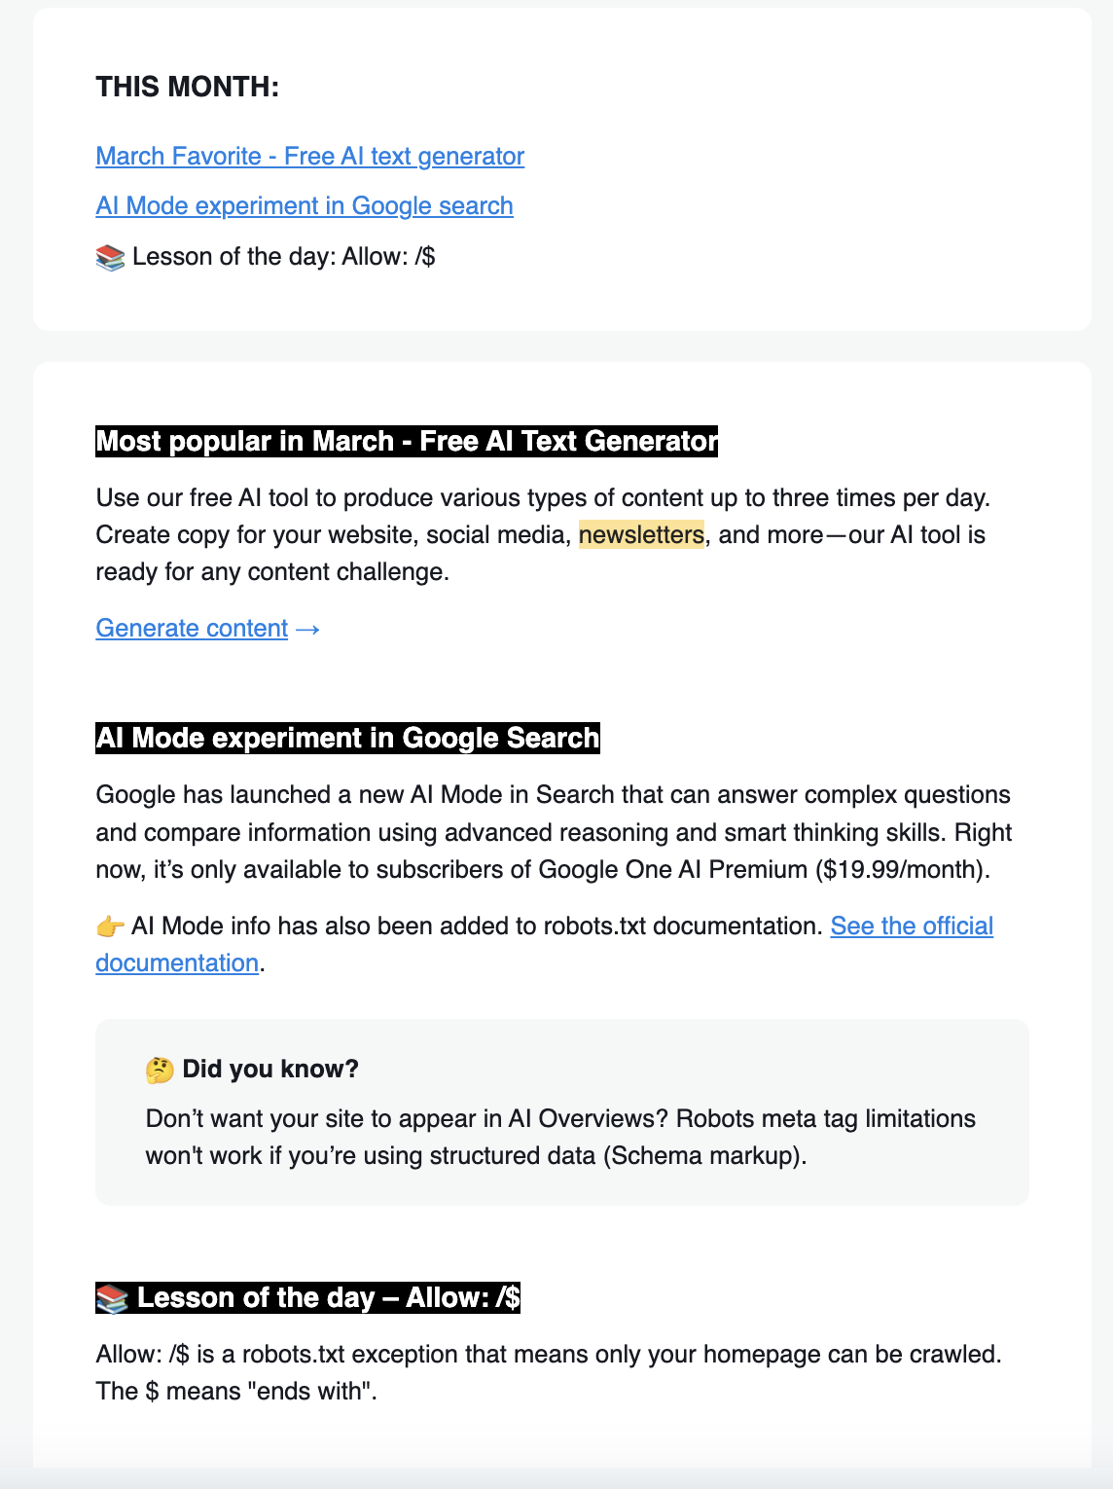Click the $19.99/month price text
The width and height of the screenshot is (1113, 1489).
[901, 870]
